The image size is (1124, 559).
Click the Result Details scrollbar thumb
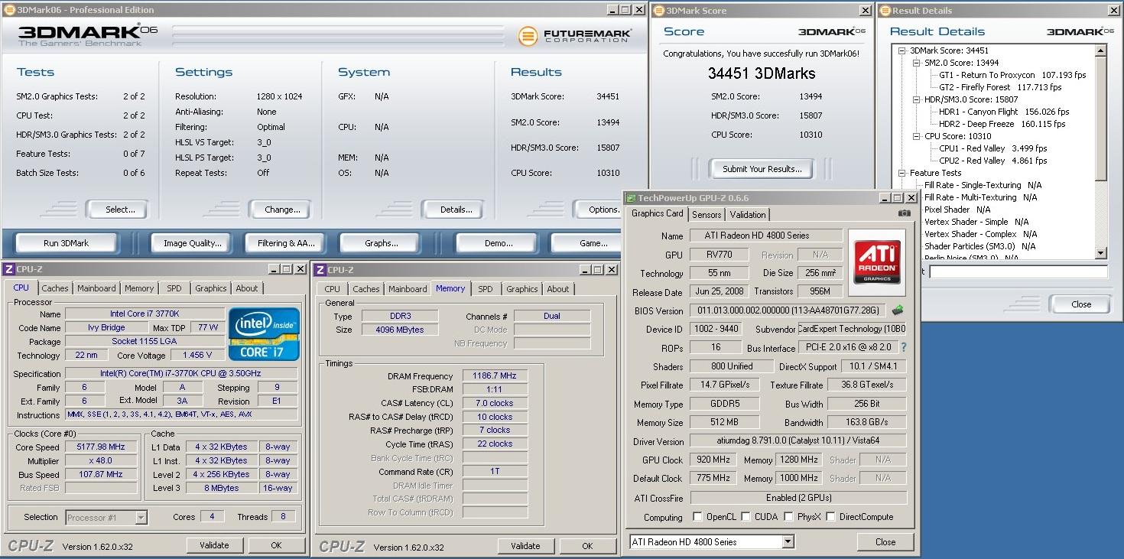click(1101, 119)
